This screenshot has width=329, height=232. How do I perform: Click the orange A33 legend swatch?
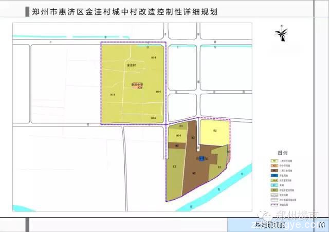coord(274,165)
